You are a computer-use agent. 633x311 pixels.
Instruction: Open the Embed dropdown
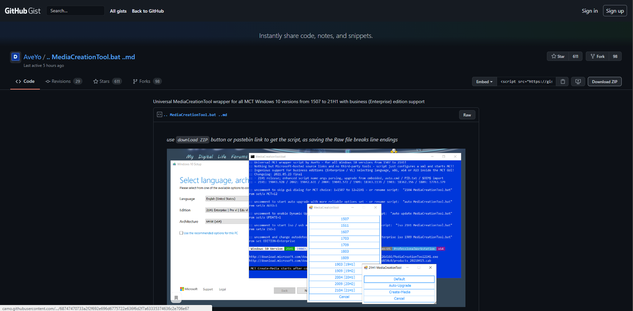(x=484, y=82)
